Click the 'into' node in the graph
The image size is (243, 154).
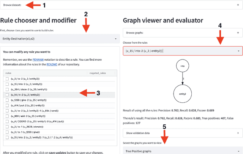pyautogui.click(x=182, y=66)
